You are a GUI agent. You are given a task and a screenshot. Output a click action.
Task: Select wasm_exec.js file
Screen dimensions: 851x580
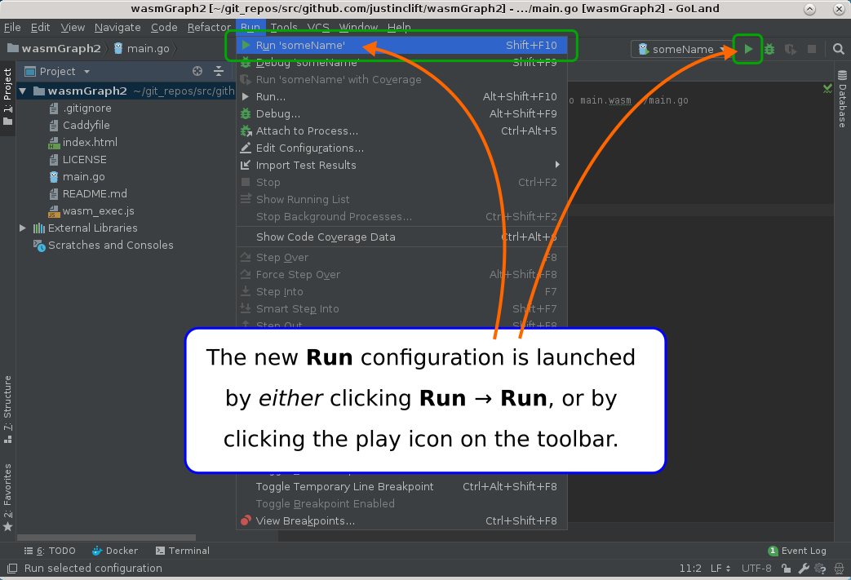(x=98, y=211)
